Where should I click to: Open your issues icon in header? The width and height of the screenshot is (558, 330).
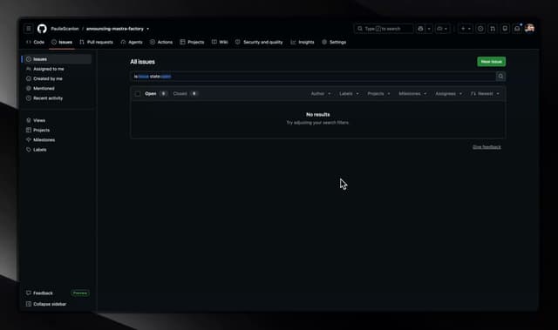click(480, 29)
